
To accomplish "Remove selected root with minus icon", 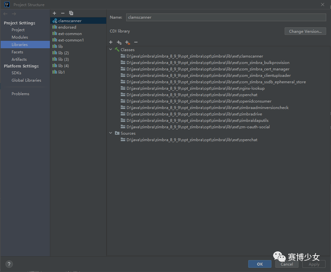I will tap(136, 42).
